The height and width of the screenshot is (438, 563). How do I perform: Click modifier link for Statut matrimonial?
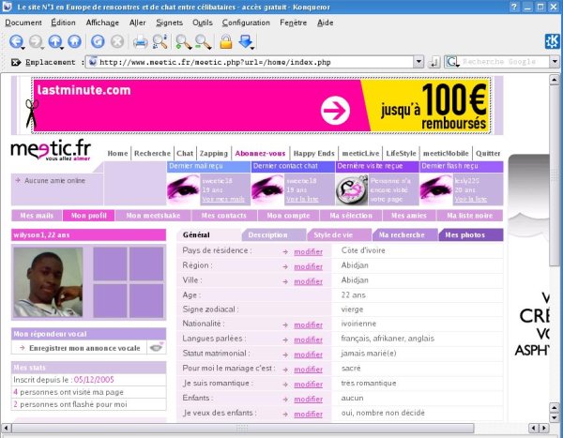pos(308,355)
